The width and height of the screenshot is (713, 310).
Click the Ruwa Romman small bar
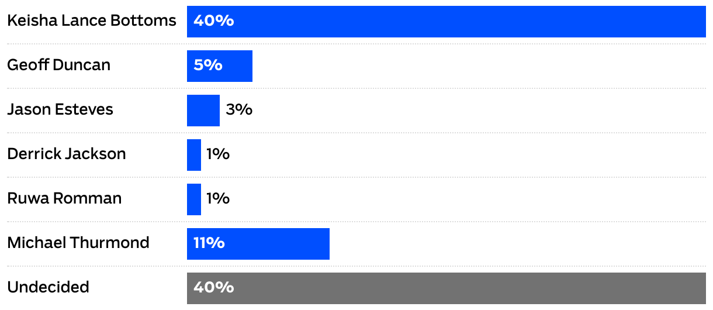point(194,199)
